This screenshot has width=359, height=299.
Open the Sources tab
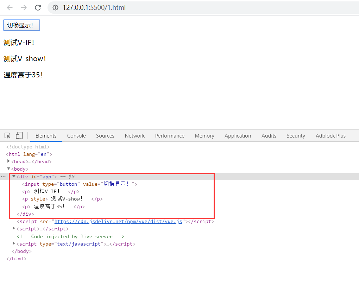(x=105, y=136)
